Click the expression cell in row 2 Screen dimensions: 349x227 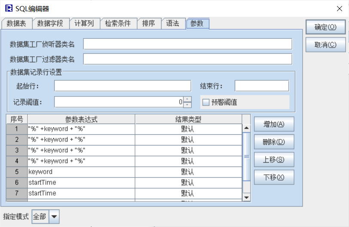pyautogui.click(x=81, y=139)
